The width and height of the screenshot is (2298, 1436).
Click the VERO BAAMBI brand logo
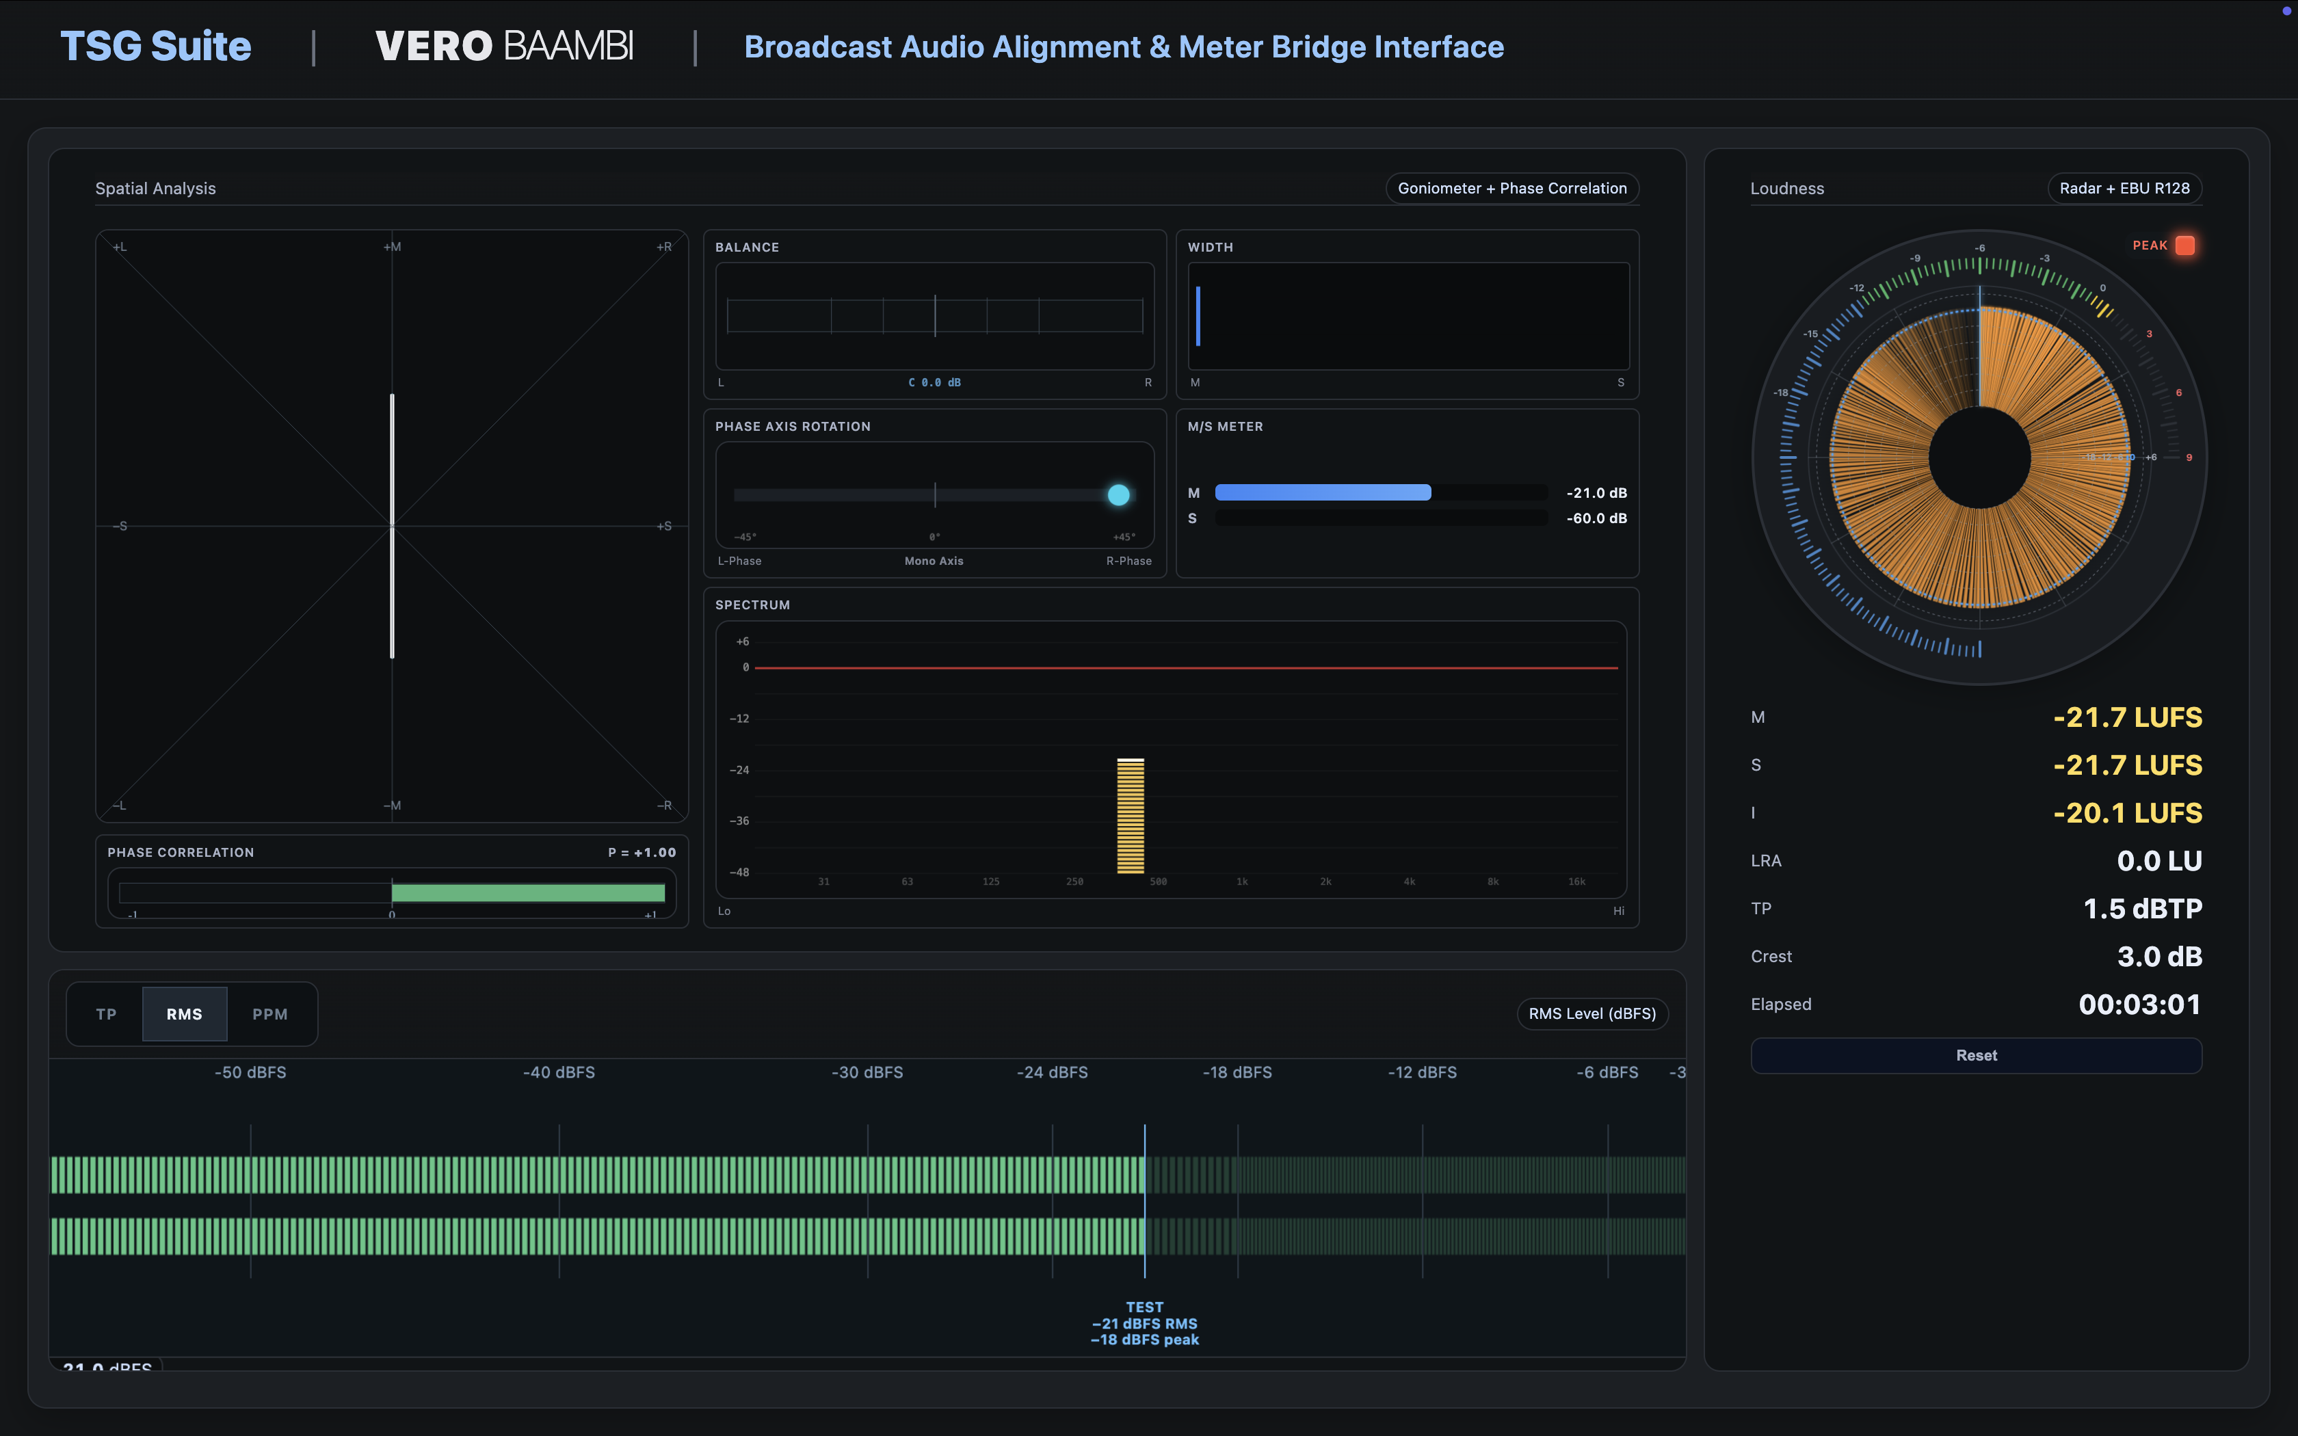[x=504, y=46]
